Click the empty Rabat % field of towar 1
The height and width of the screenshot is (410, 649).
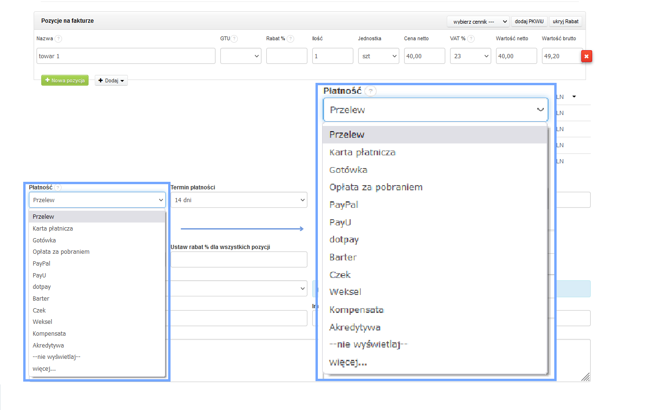(x=287, y=56)
